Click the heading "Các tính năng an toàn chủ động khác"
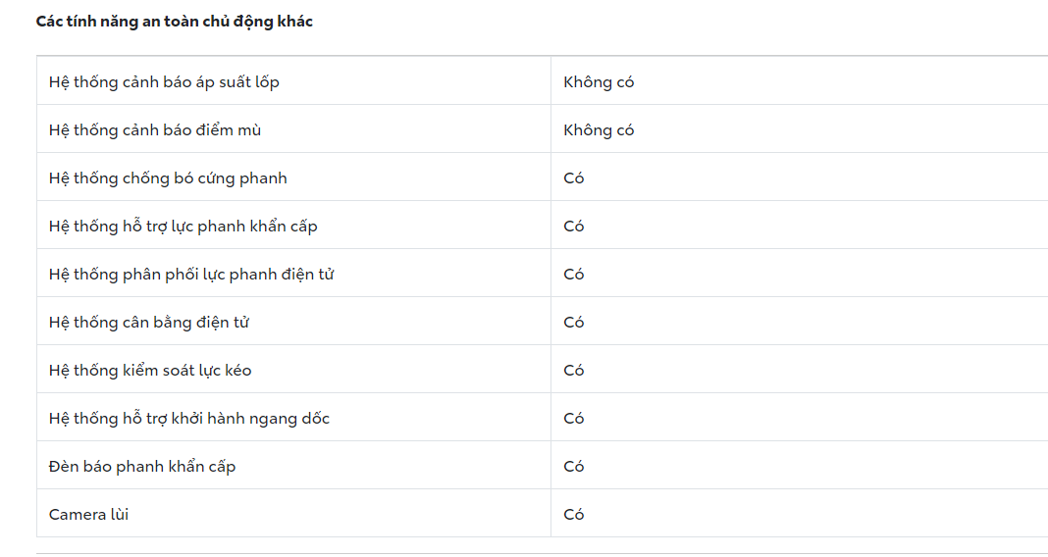The image size is (1048, 557). pyautogui.click(x=174, y=21)
